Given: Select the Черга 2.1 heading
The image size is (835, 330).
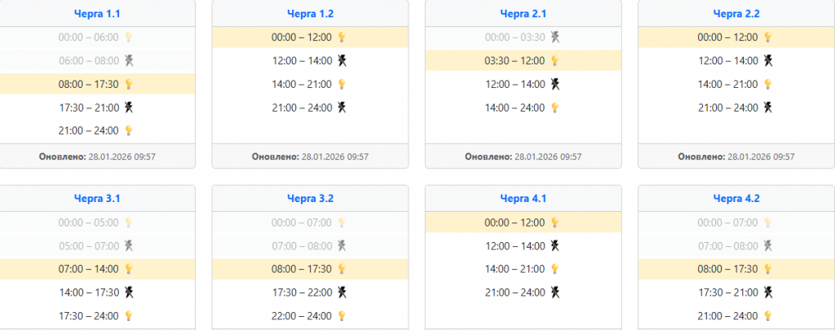Looking at the screenshot, I should (523, 13).
